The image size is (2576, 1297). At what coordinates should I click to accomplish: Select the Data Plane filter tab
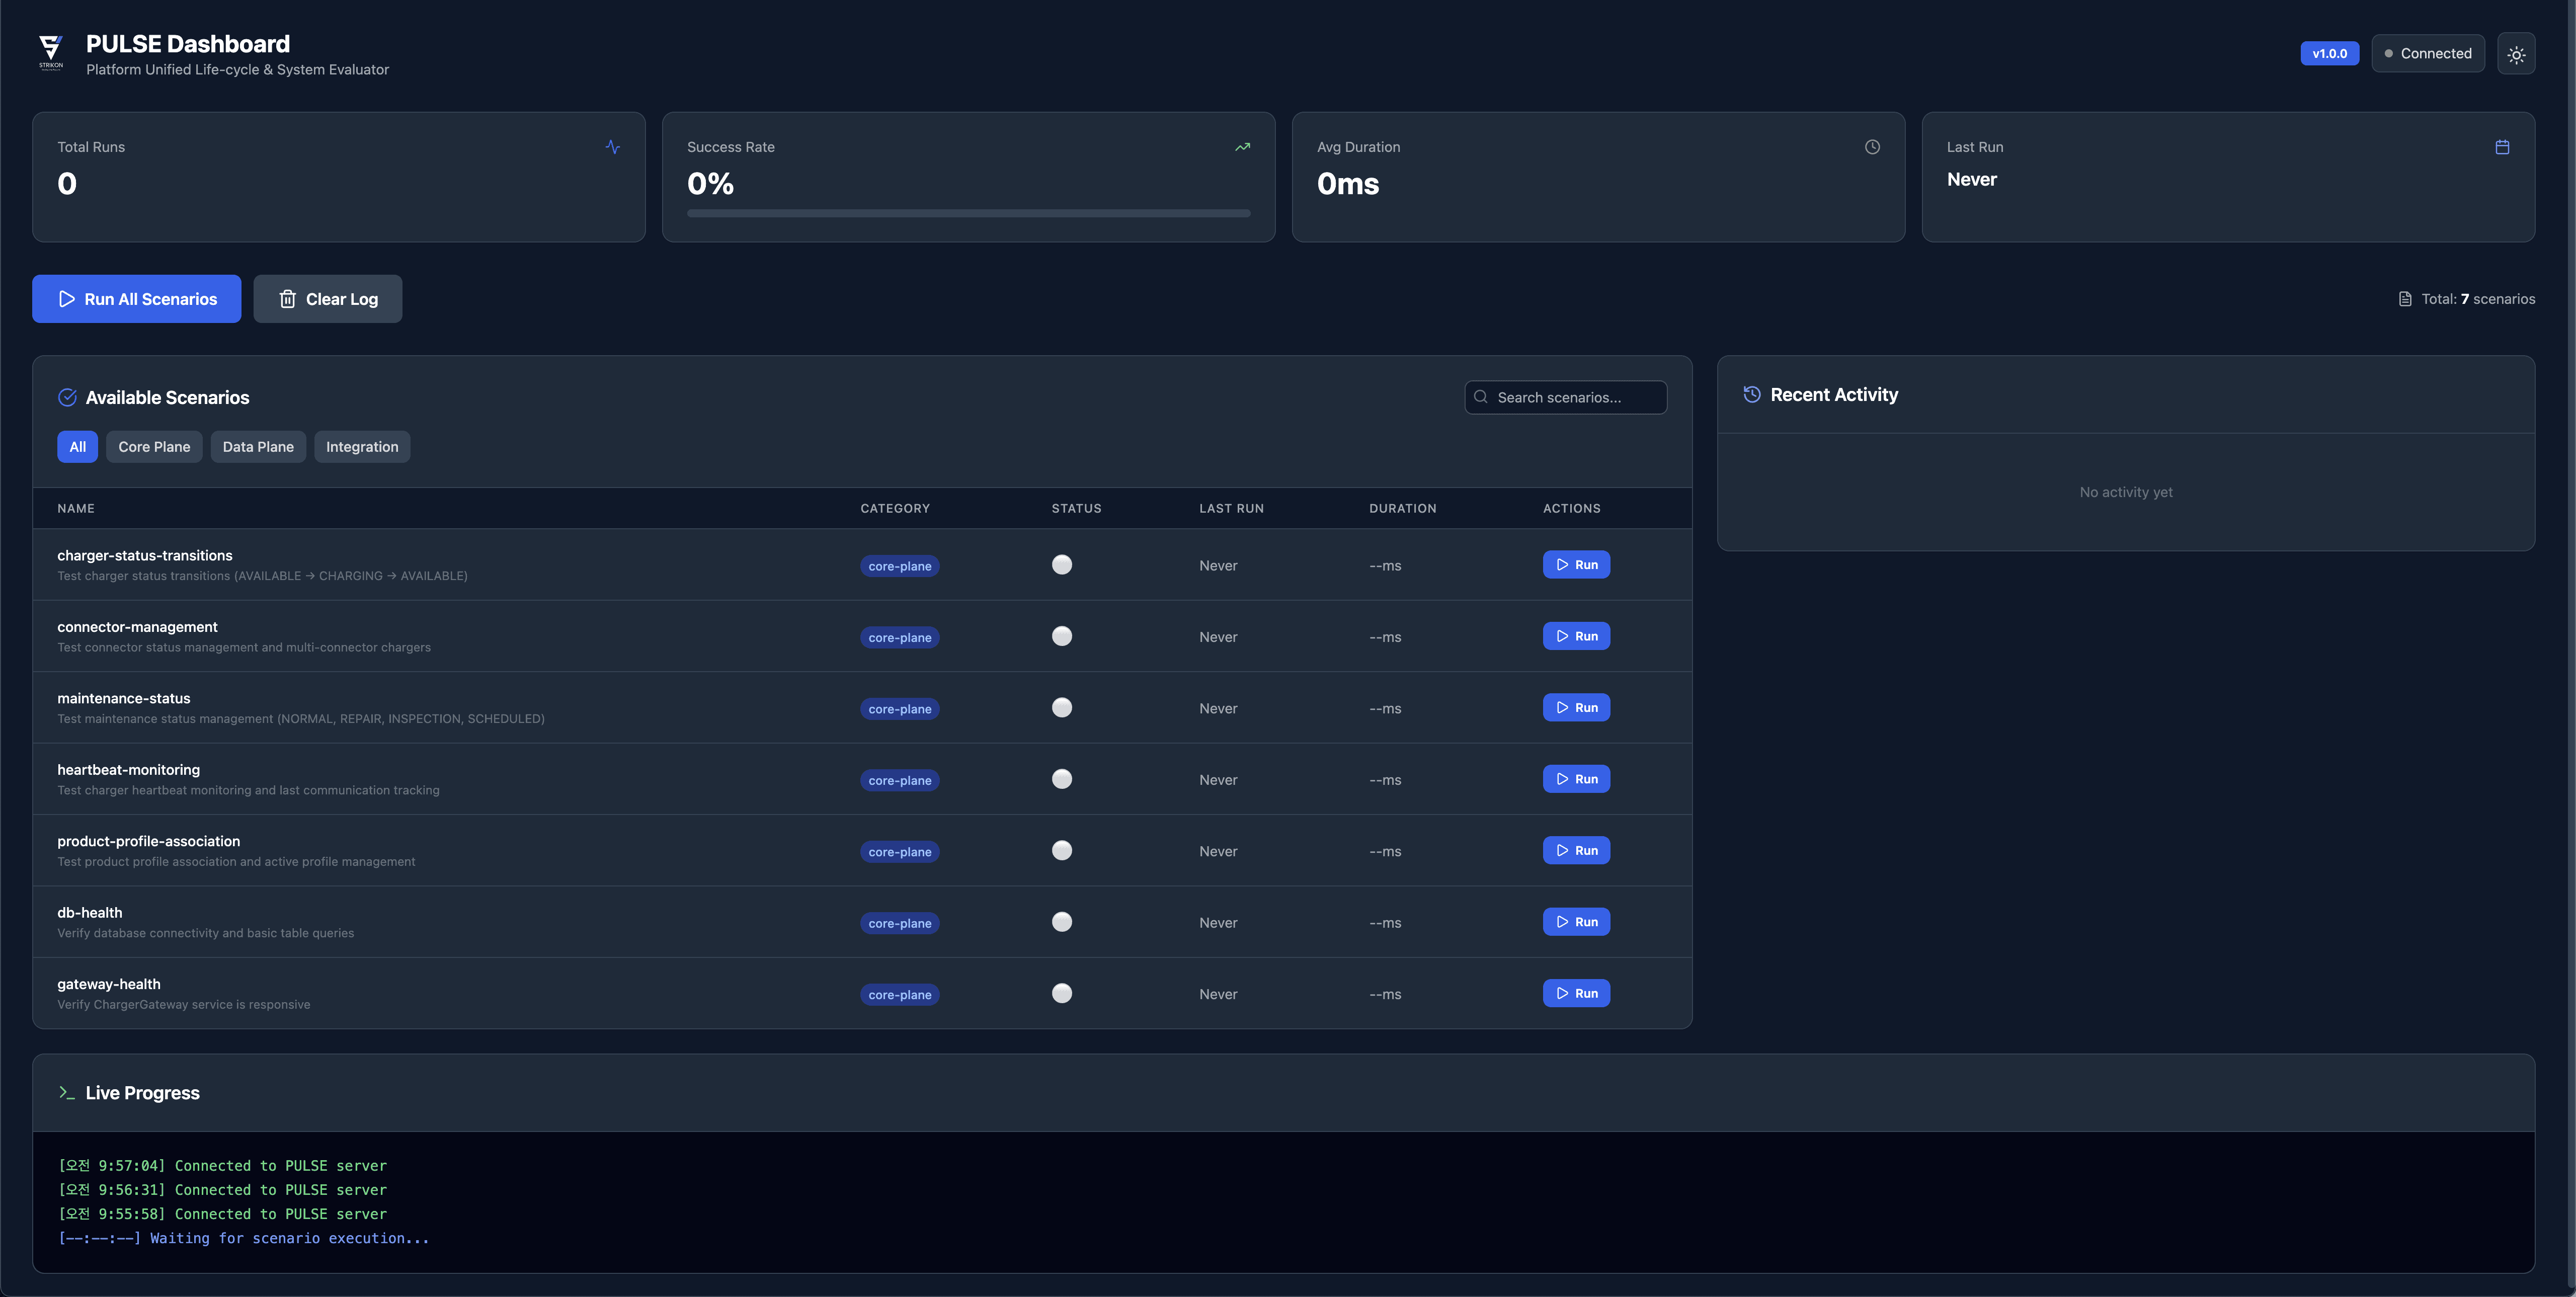pyautogui.click(x=258, y=447)
